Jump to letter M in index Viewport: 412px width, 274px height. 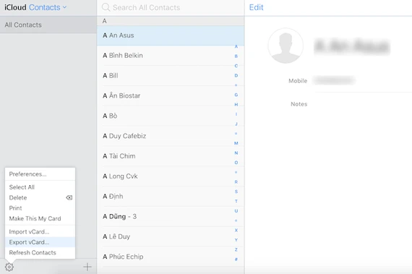pos(236,143)
